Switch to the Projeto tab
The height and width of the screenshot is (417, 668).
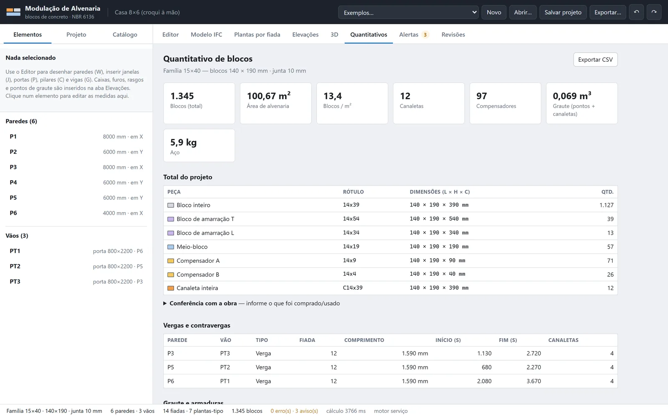76,35
